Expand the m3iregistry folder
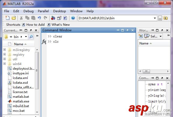This screenshot has height=117, width=173. coord(4,50)
